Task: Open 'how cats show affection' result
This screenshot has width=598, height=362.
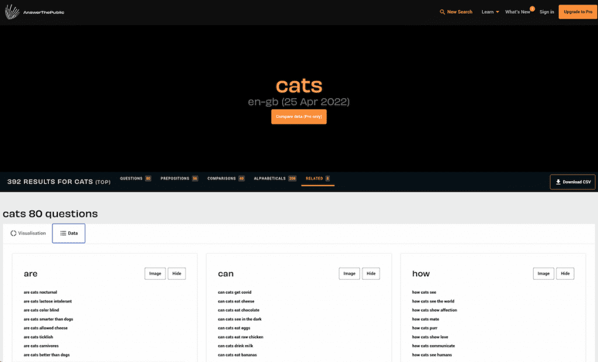Action: tap(434, 310)
